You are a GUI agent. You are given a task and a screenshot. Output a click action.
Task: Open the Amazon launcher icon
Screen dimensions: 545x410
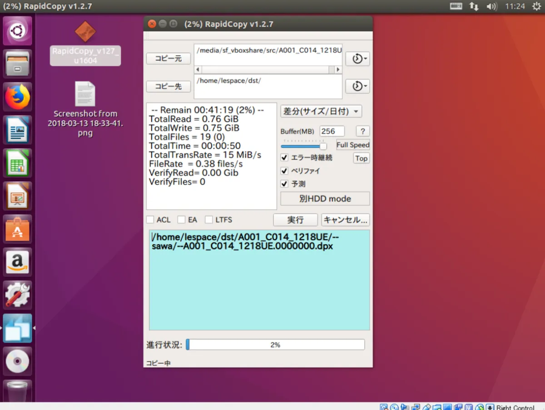18,262
